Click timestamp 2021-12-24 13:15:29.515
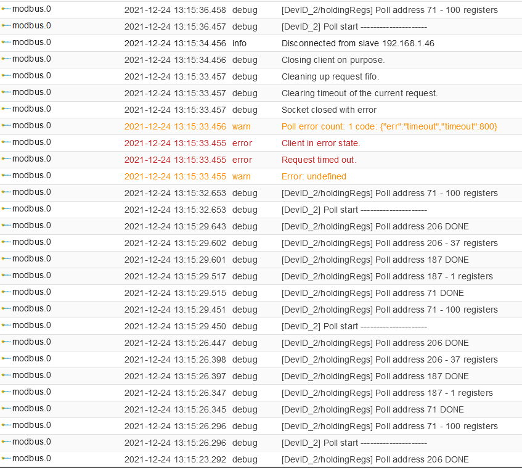The image size is (522, 468). [175, 293]
